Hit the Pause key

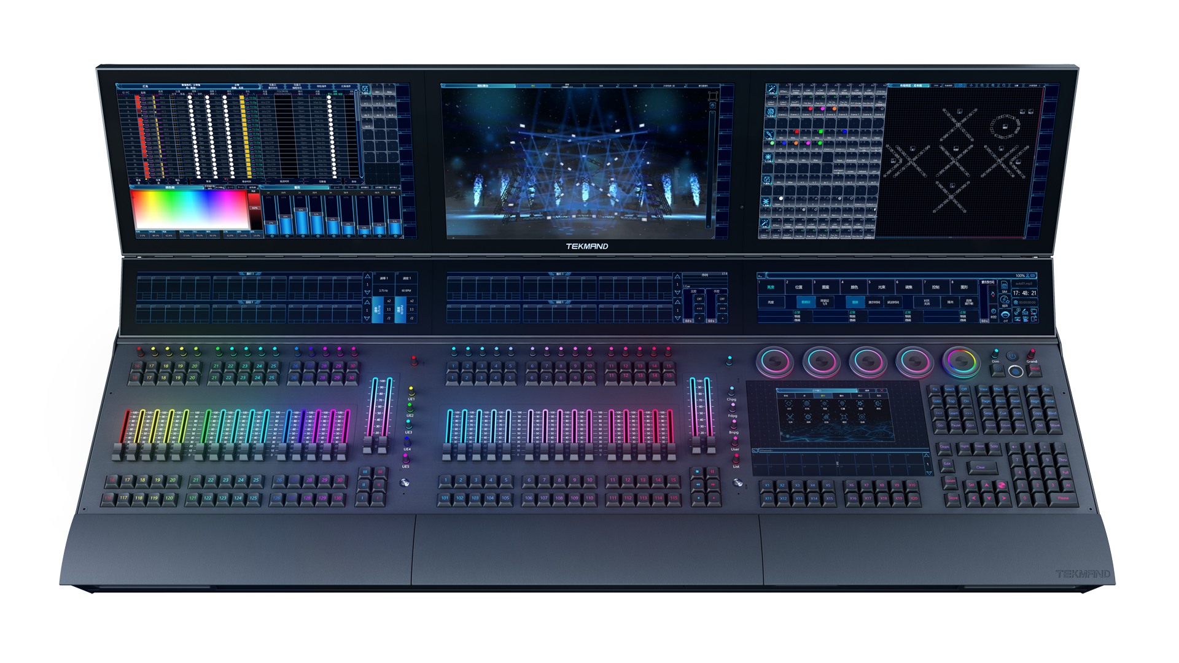click(x=955, y=425)
